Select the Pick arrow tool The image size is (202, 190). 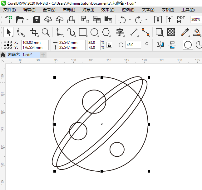point(8,32)
